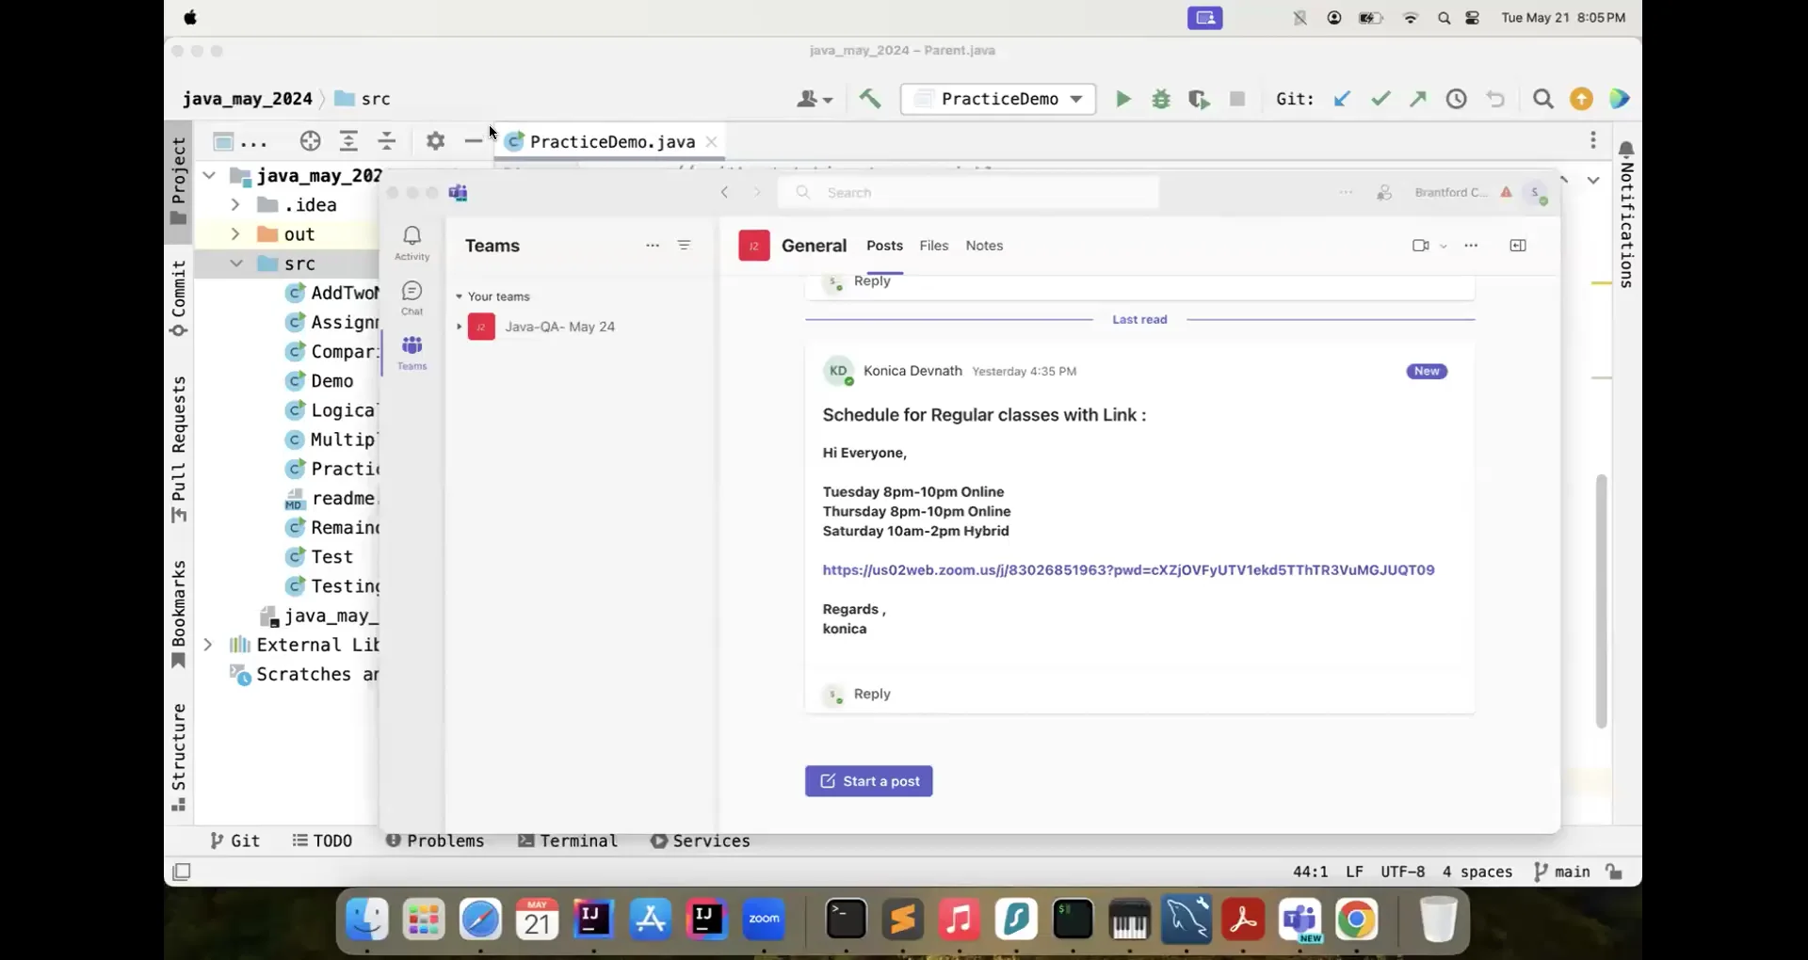Open Activity bell in Teams sidebar

(x=412, y=243)
